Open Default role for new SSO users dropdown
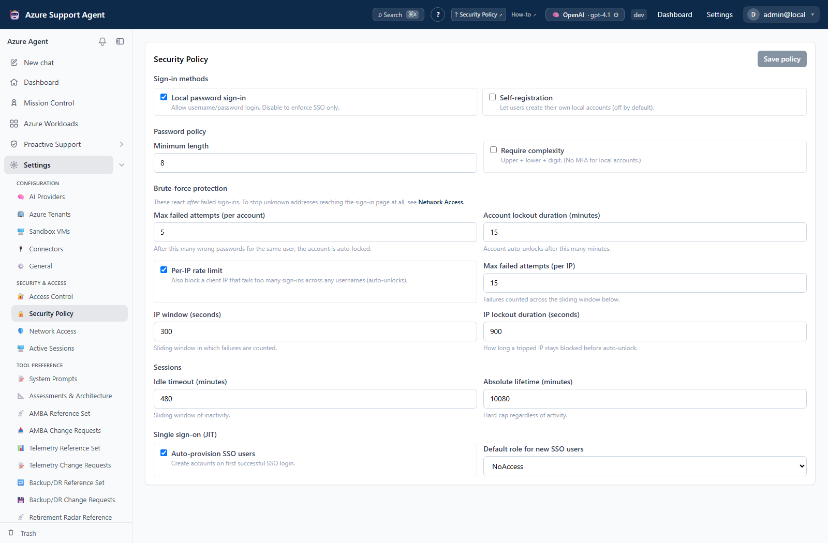 click(645, 466)
